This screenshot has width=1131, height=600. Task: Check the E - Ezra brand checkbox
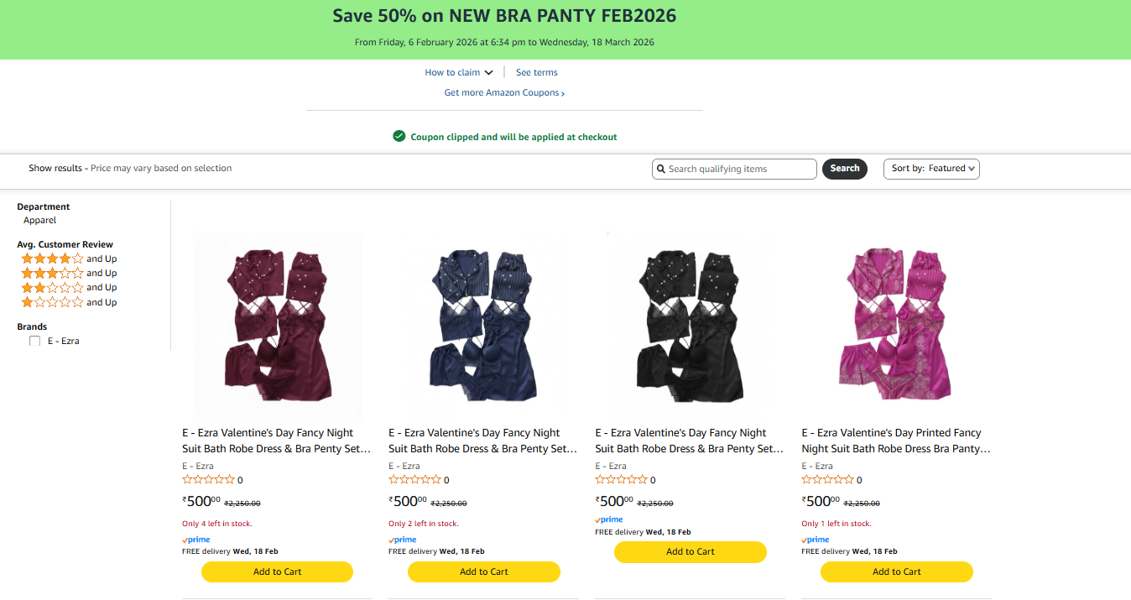tap(34, 342)
